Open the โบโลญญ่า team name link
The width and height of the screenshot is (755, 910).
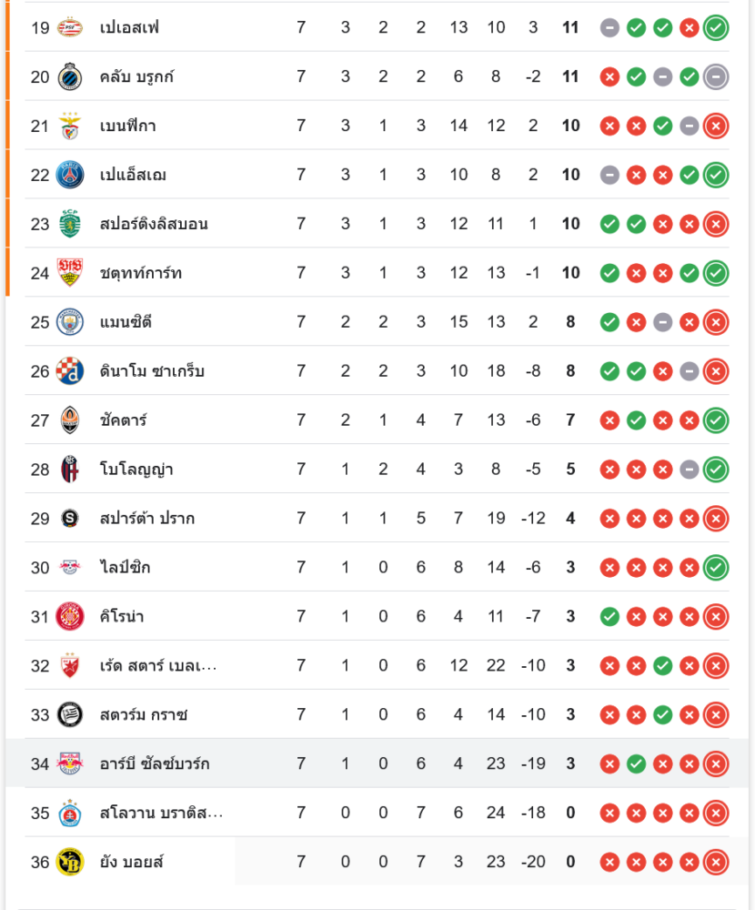136,470
